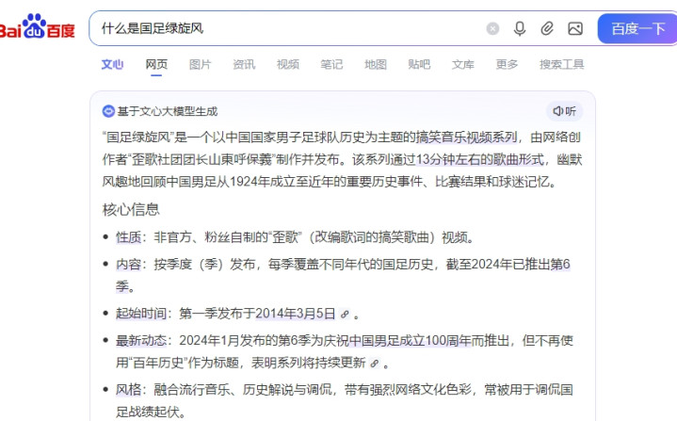Open source link icon after 2014年3月5日
This screenshot has height=421, width=677.
click(x=345, y=315)
